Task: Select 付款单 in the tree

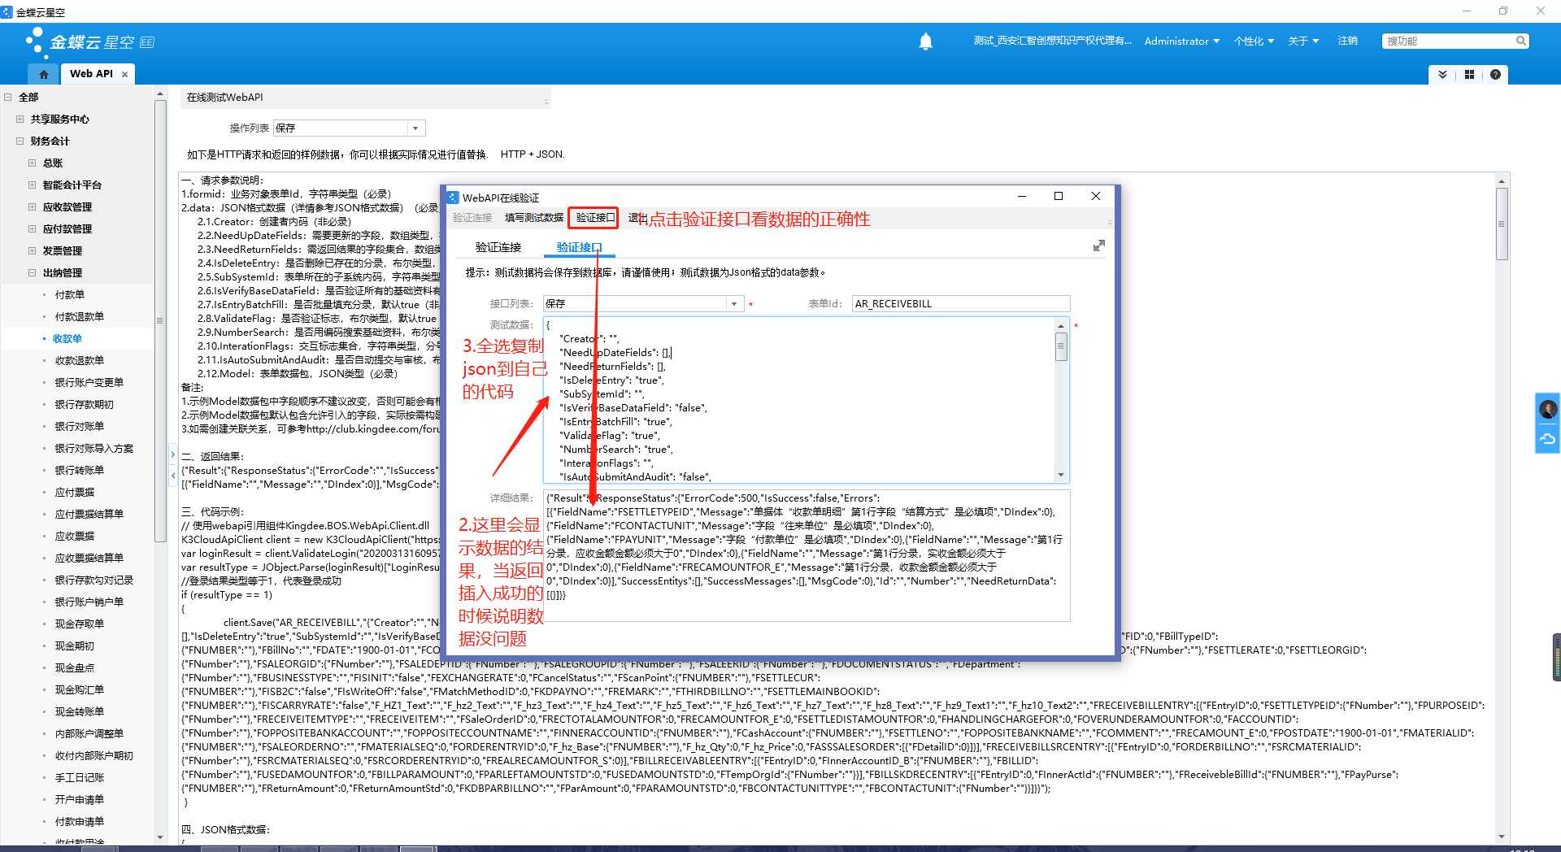Action: 70,294
